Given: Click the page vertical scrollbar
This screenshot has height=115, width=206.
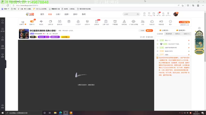Looking at the screenshot, I should [205, 37].
